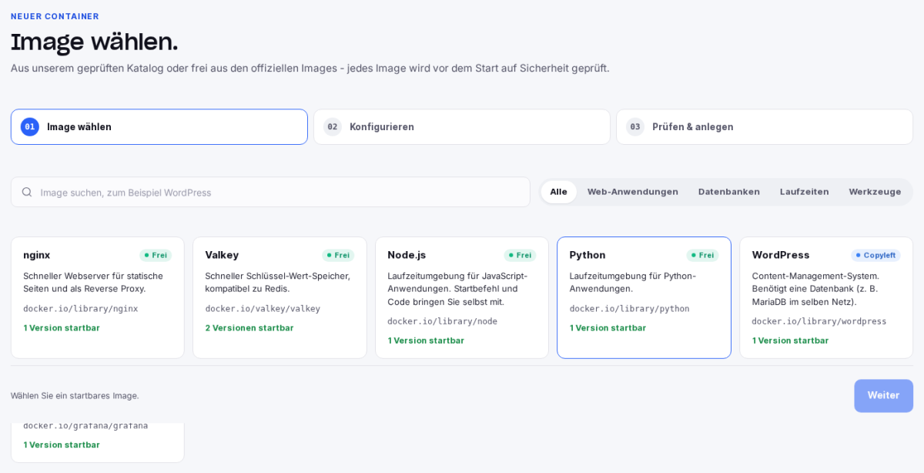Go to the Konfigurieren step
The width and height of the screenshot is (924, 473).
click(462, 127)
